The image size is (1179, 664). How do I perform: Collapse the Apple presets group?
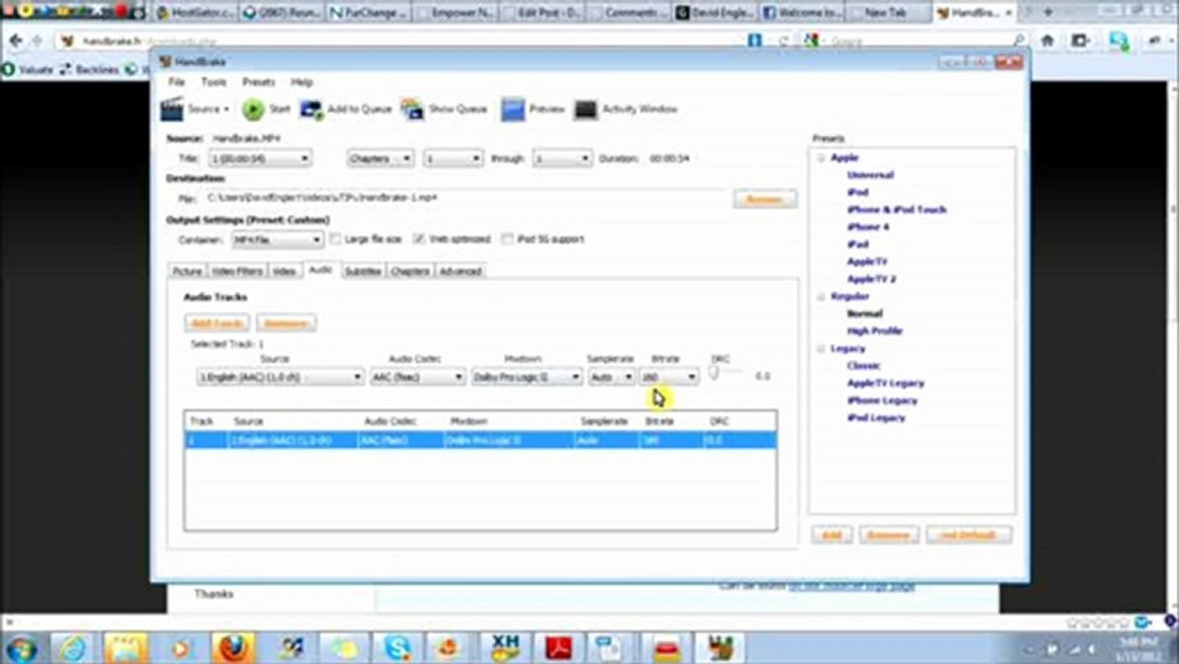pos(820,158)
